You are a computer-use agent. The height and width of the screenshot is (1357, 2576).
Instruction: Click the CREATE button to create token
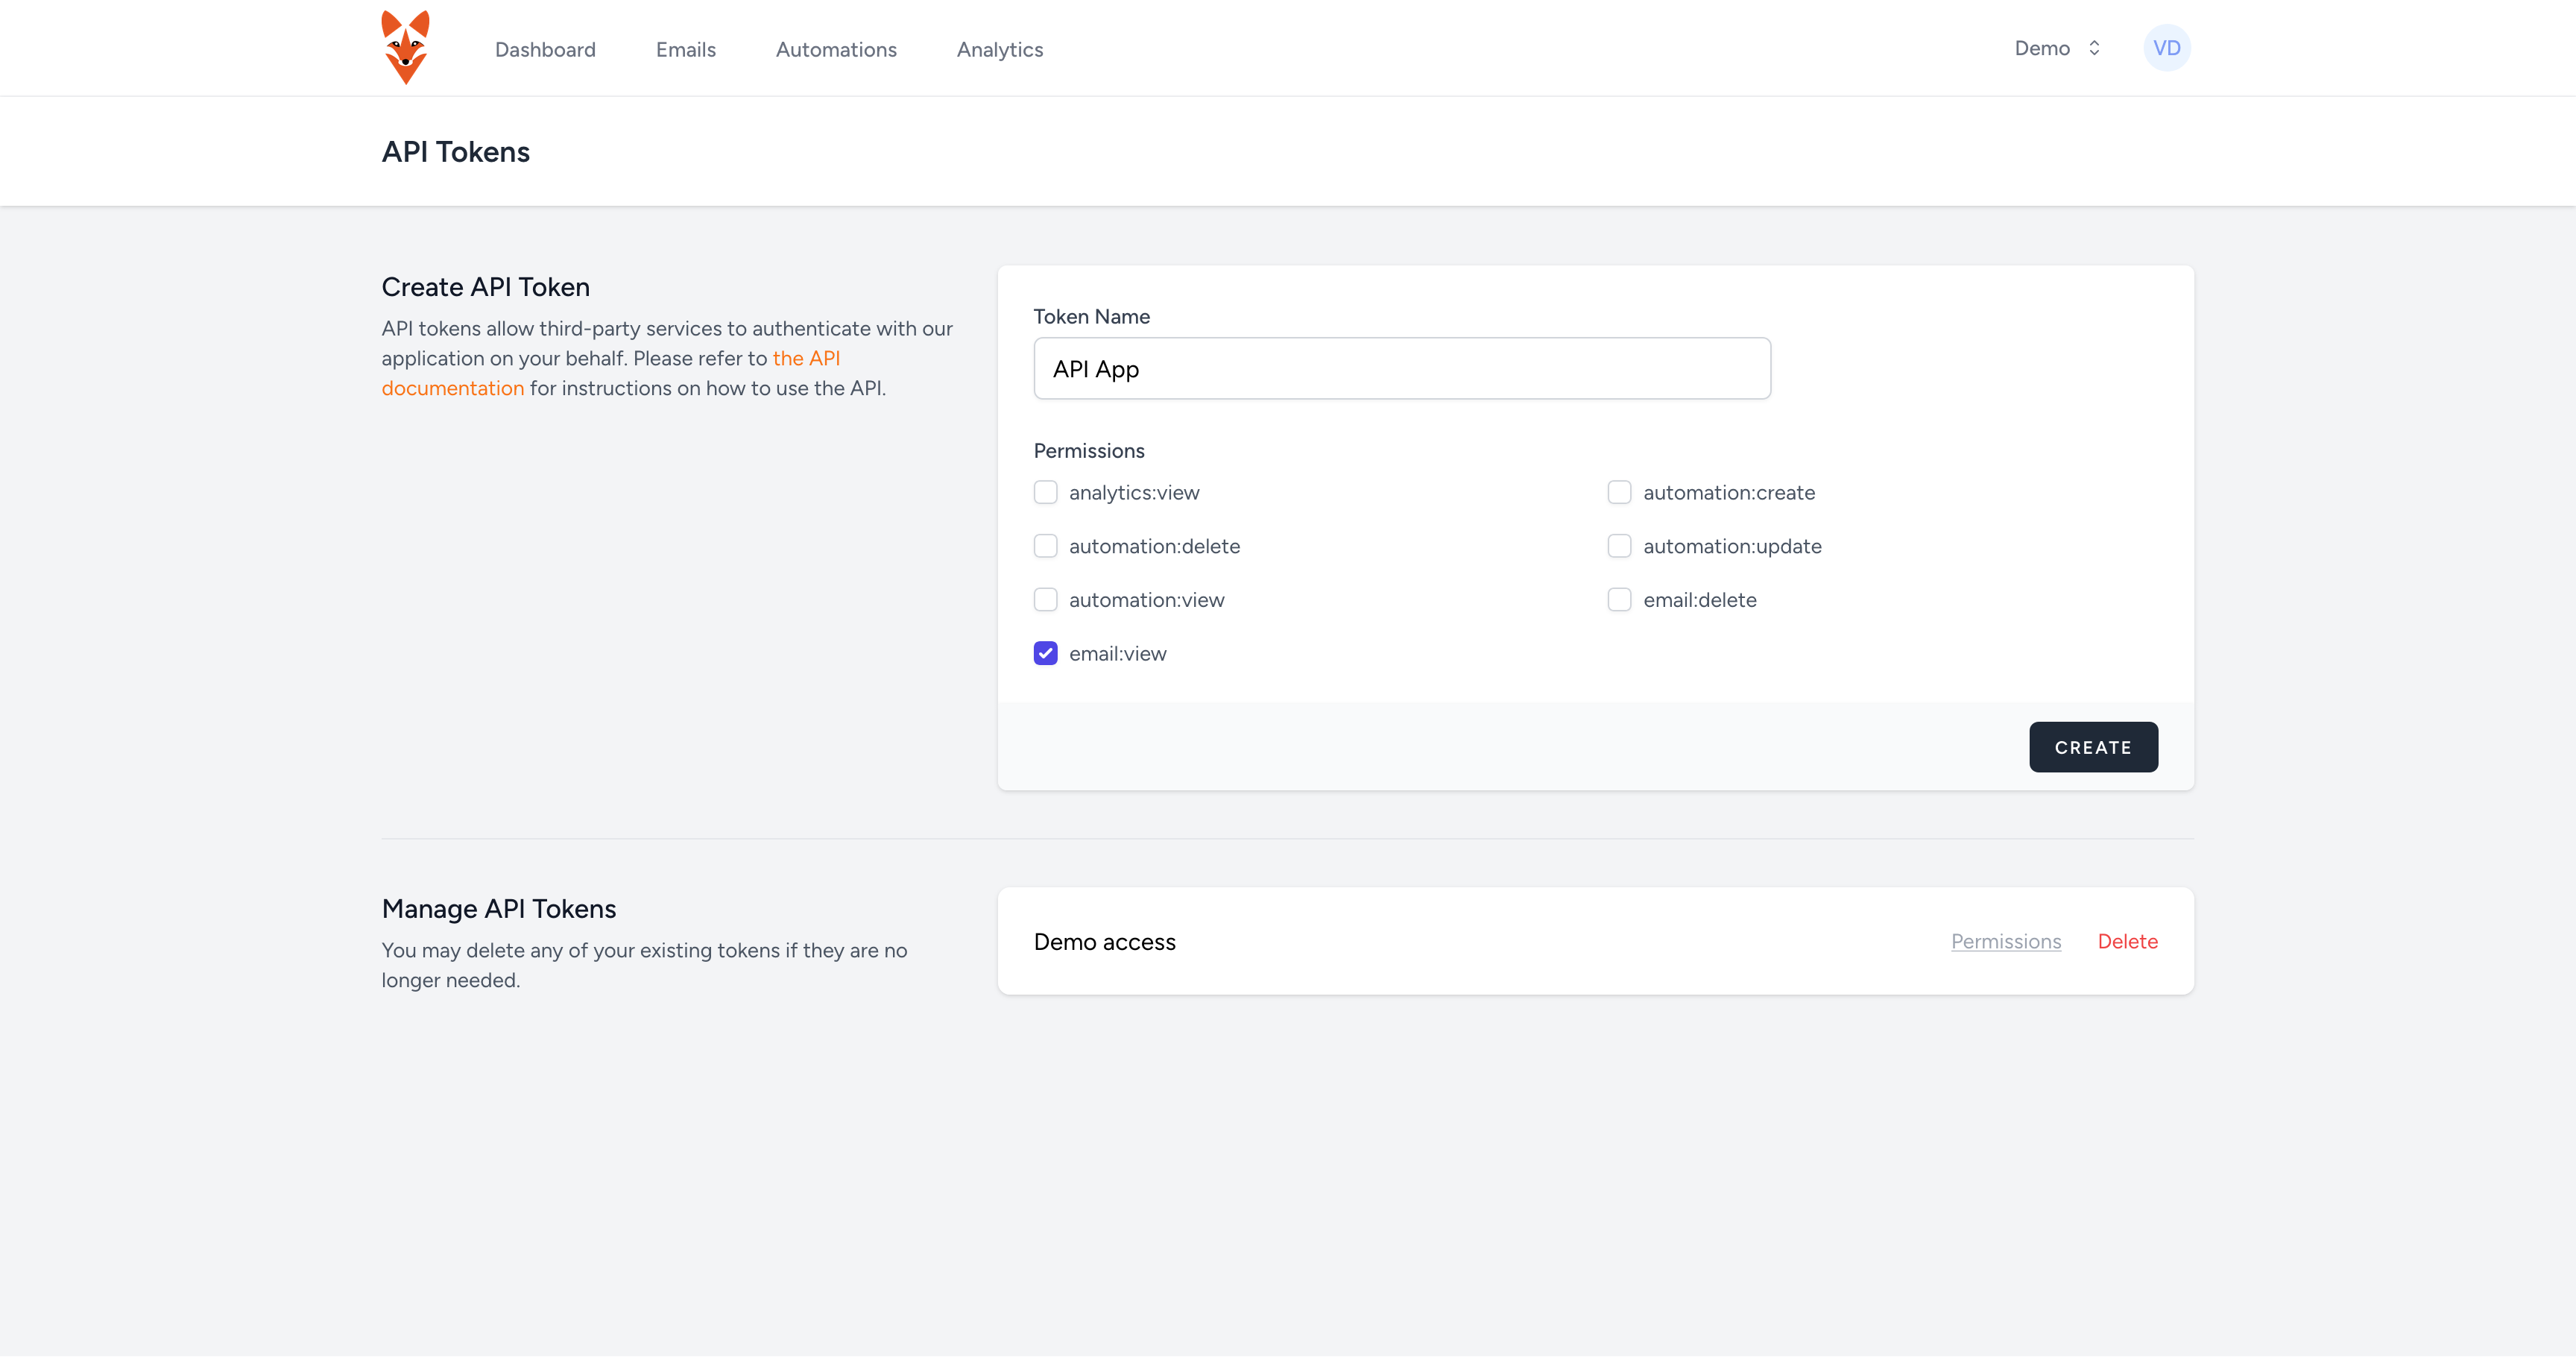click(x=2093, y=747)
